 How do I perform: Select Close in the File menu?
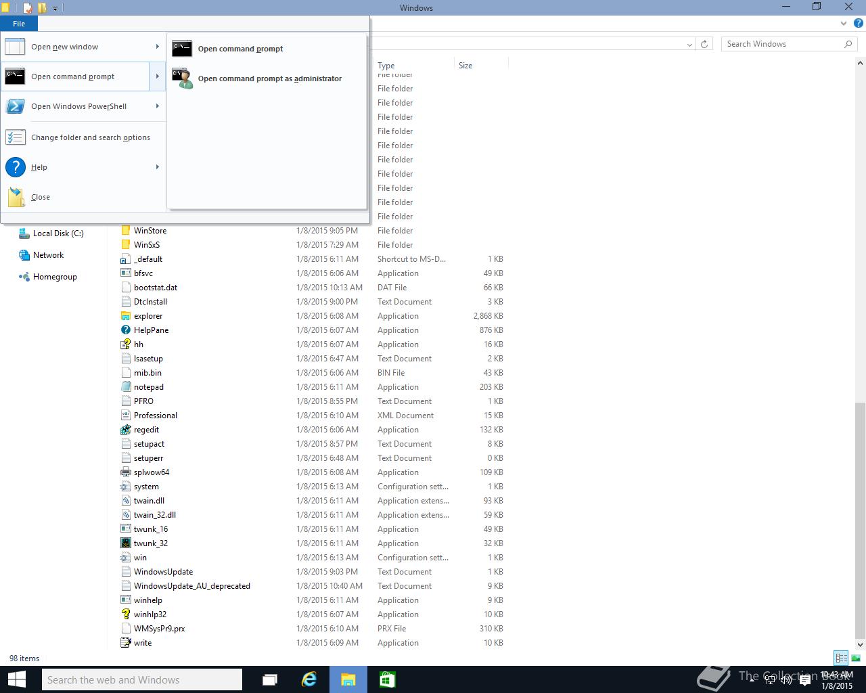coord(83,197)
